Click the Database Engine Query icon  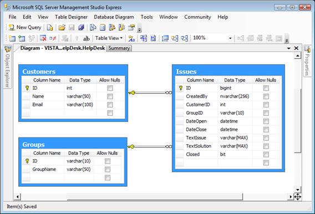pos(49,28)
